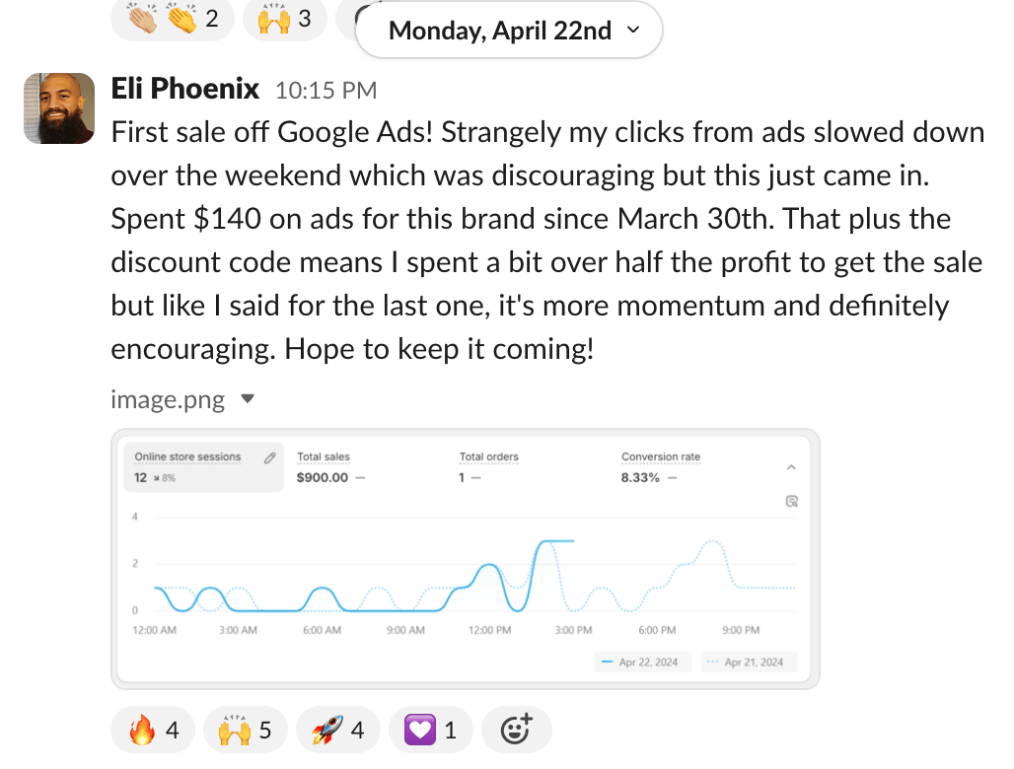Toggle the purple heart reaction

point(431,731)
